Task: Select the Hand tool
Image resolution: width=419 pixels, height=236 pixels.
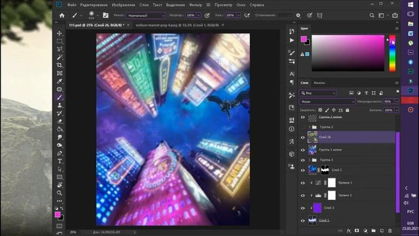Action: [x=60, y=185]
